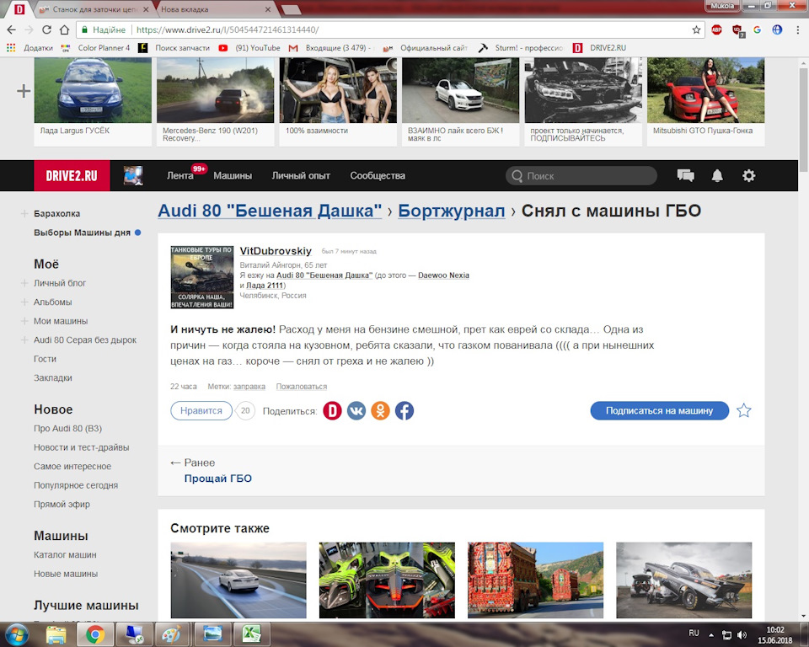Open the YouTube bookmark
Screen dimensions: 809x647
click(x=249, y=48)
